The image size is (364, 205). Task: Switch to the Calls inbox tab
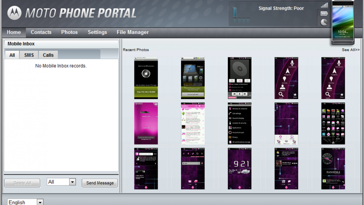48,55
